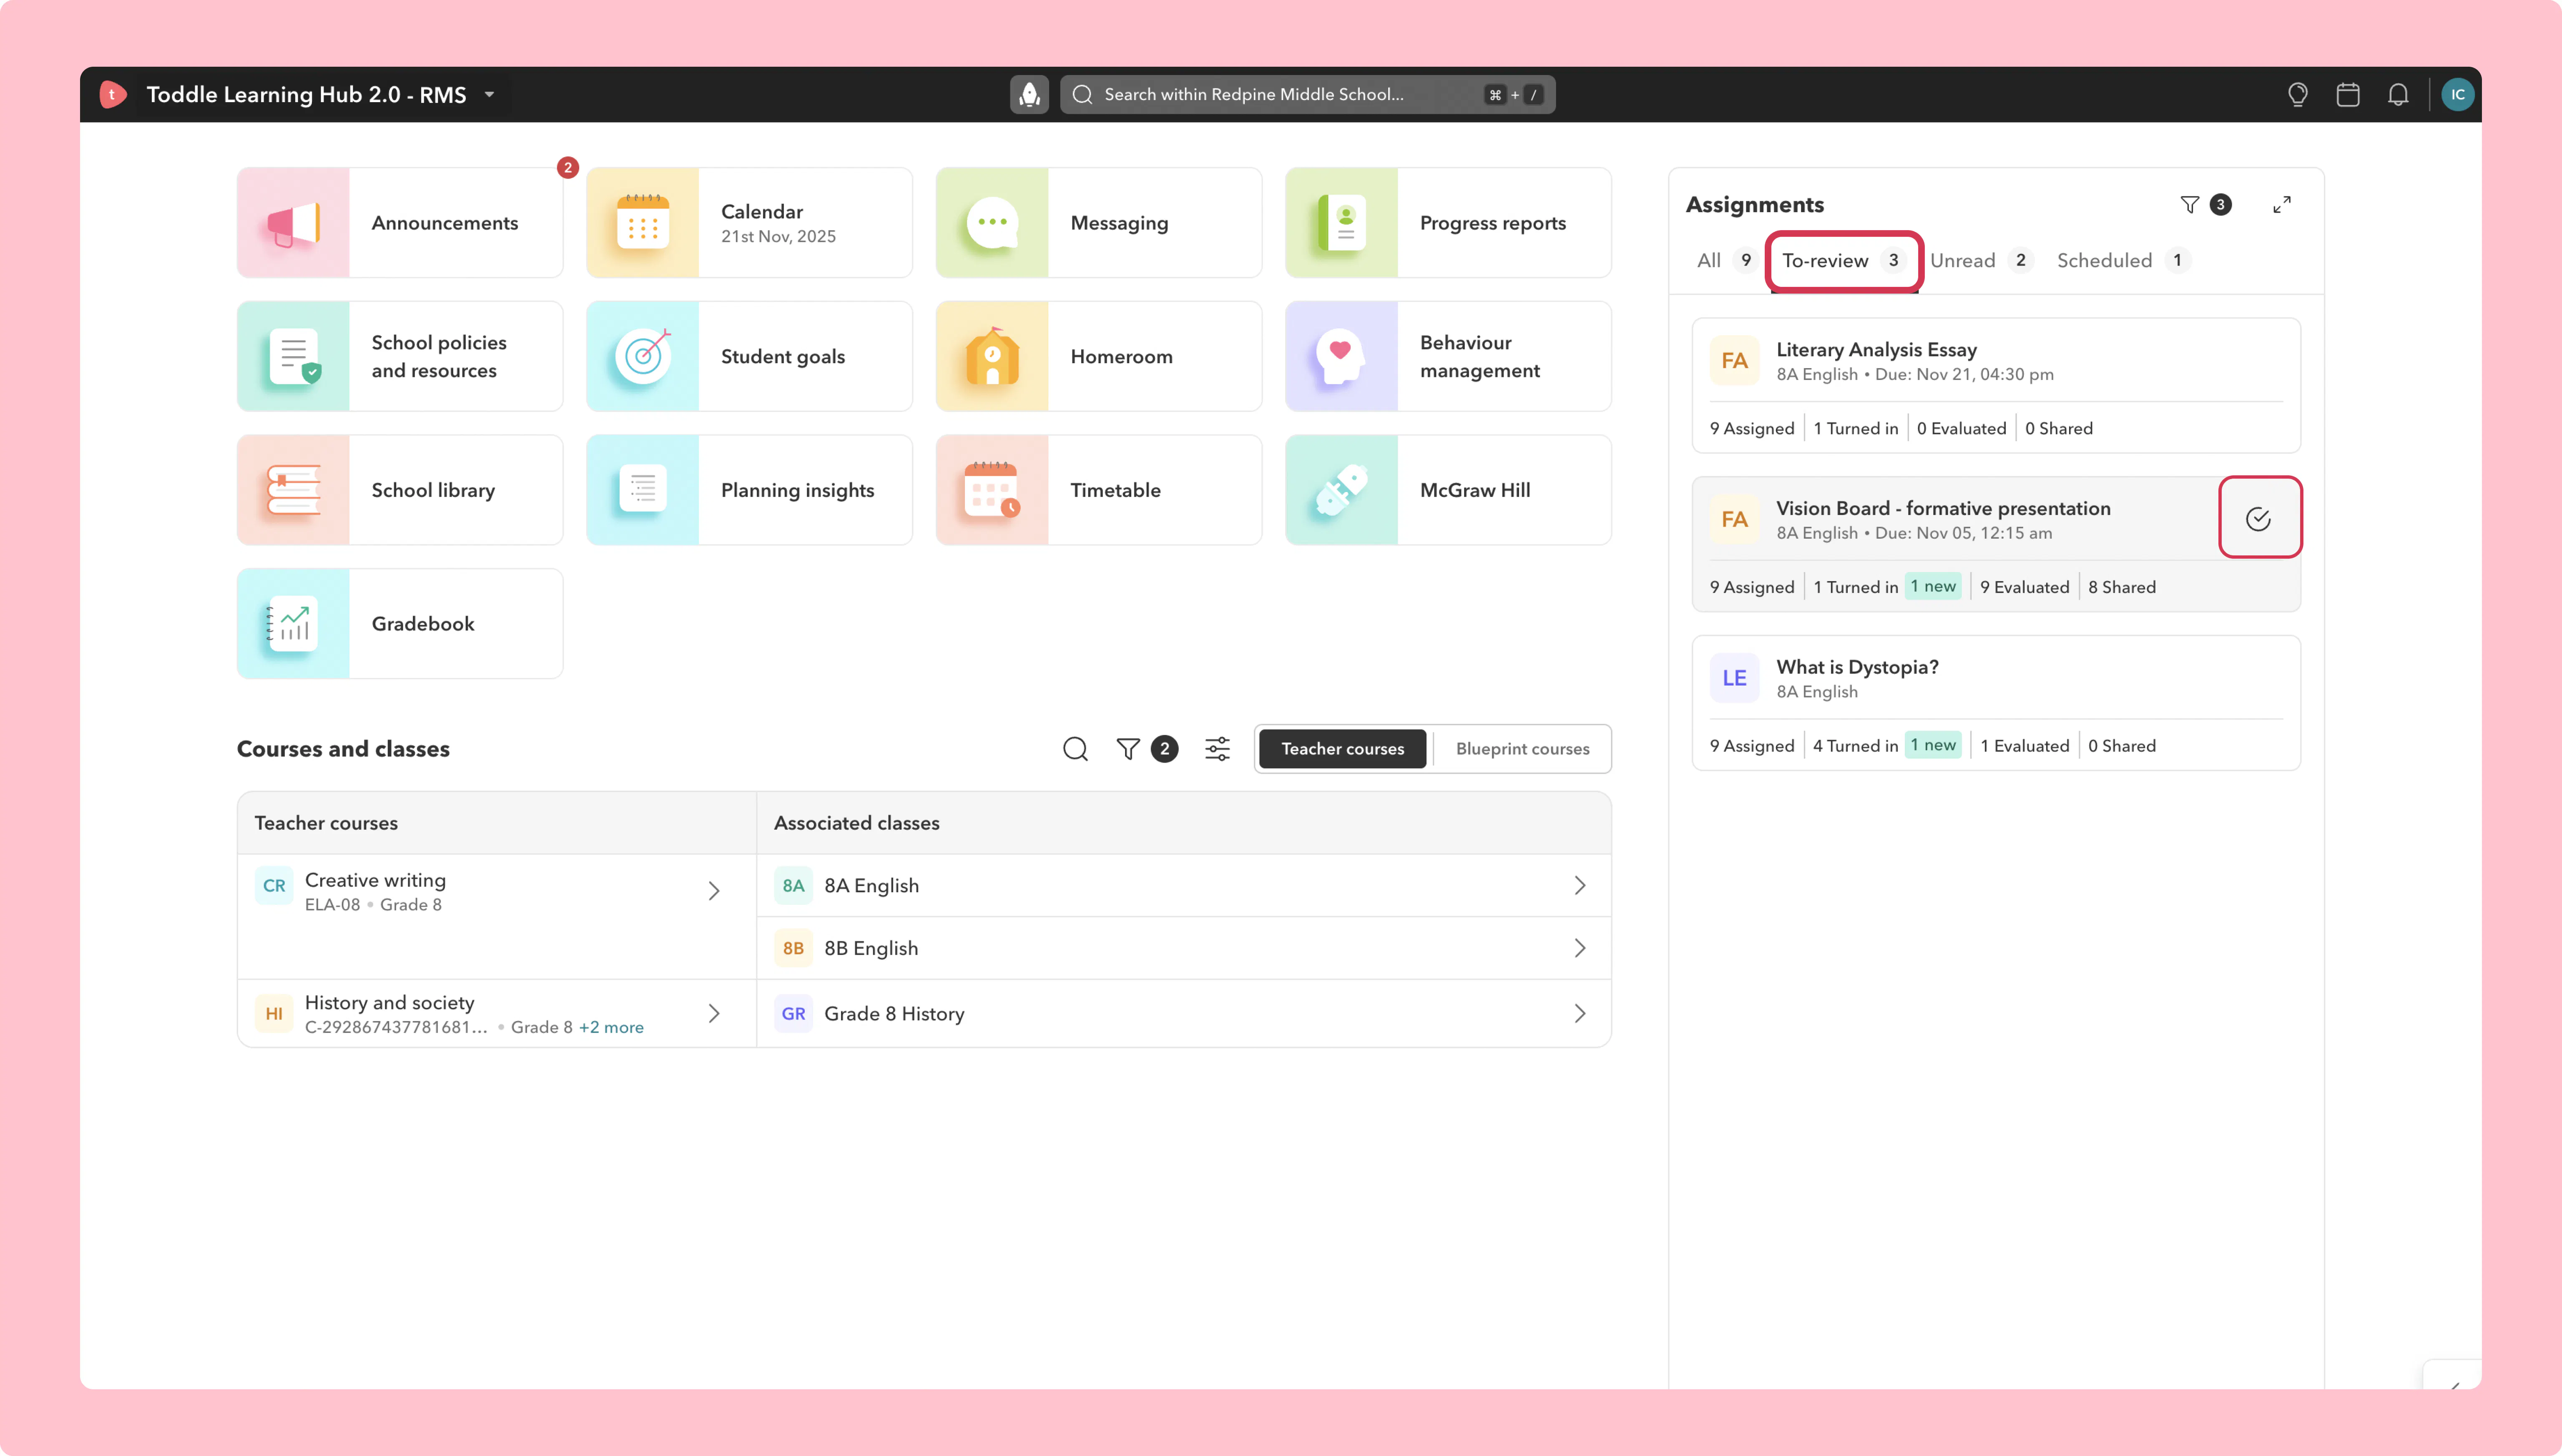
Task: Open the What is Dystopia? assignment
Action: click(1996, 702)
